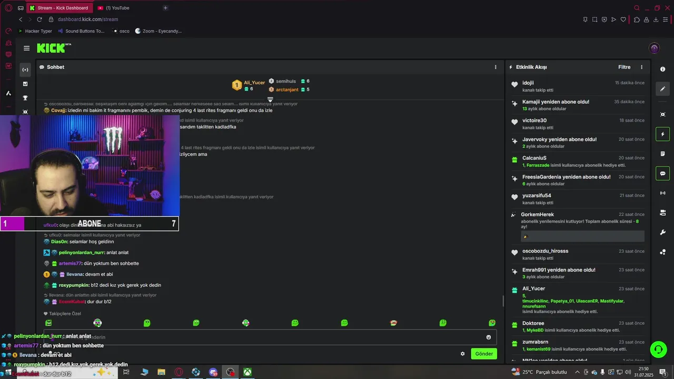Open Etkinlik Akışı three-dot options menu
The image size is (674, 379).
coord(641,67)
